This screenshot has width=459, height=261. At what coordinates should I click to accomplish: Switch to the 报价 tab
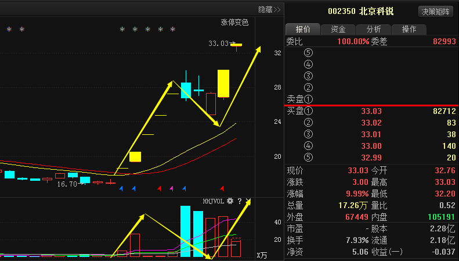tap(303, 29)
